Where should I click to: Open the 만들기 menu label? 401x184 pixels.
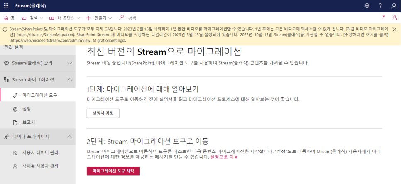pos(100,18)
